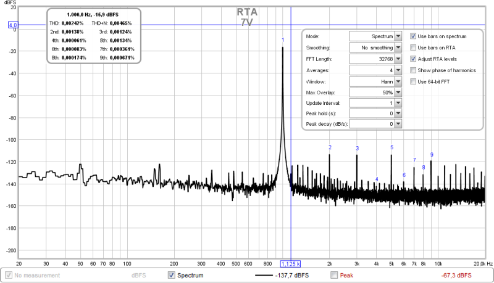Open the FFT Length dropdown
The image size is (494, 283).
[398, 59]
